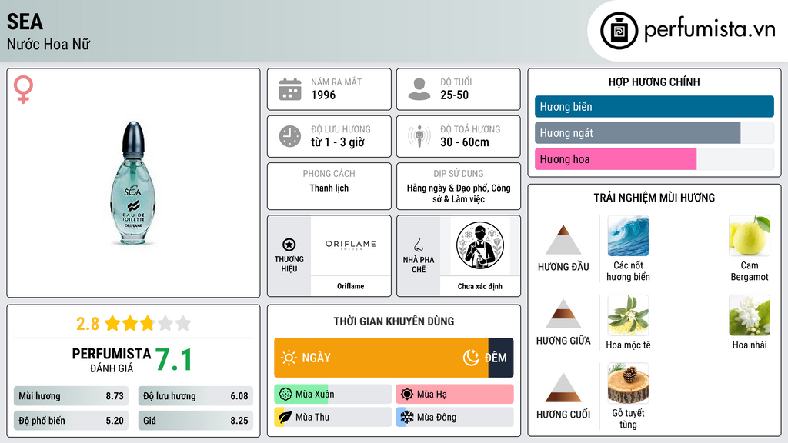Click the launch year 1996

323,95
